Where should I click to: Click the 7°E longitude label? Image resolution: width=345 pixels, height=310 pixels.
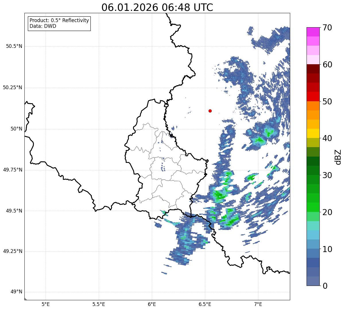[x=258, y=304]
